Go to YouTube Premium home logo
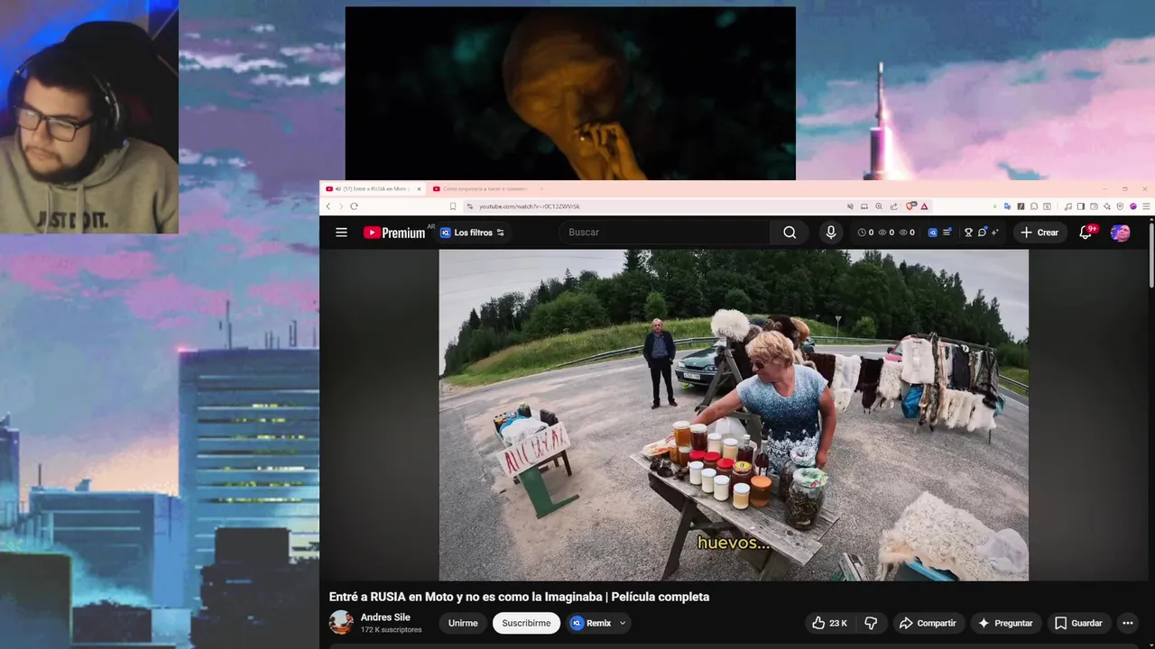Image resolution: width=1155 pixels, height=649 pixels. tap(394, 233)
